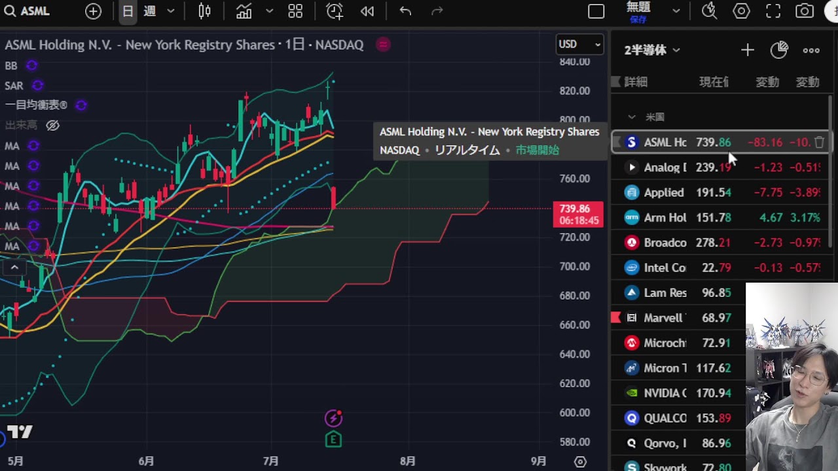
Task: Click the first MA indicator legend
Action: point(12,146)
